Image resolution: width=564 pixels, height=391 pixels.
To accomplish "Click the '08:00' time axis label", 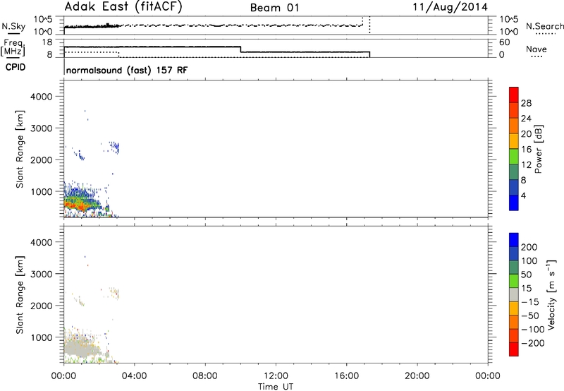I will [x=205, y=376].
